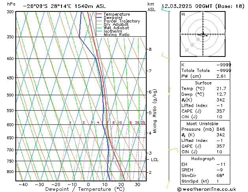Click the wind barb at 300 hPa
Screen dimensions: 248x192
tap(165, 10)
